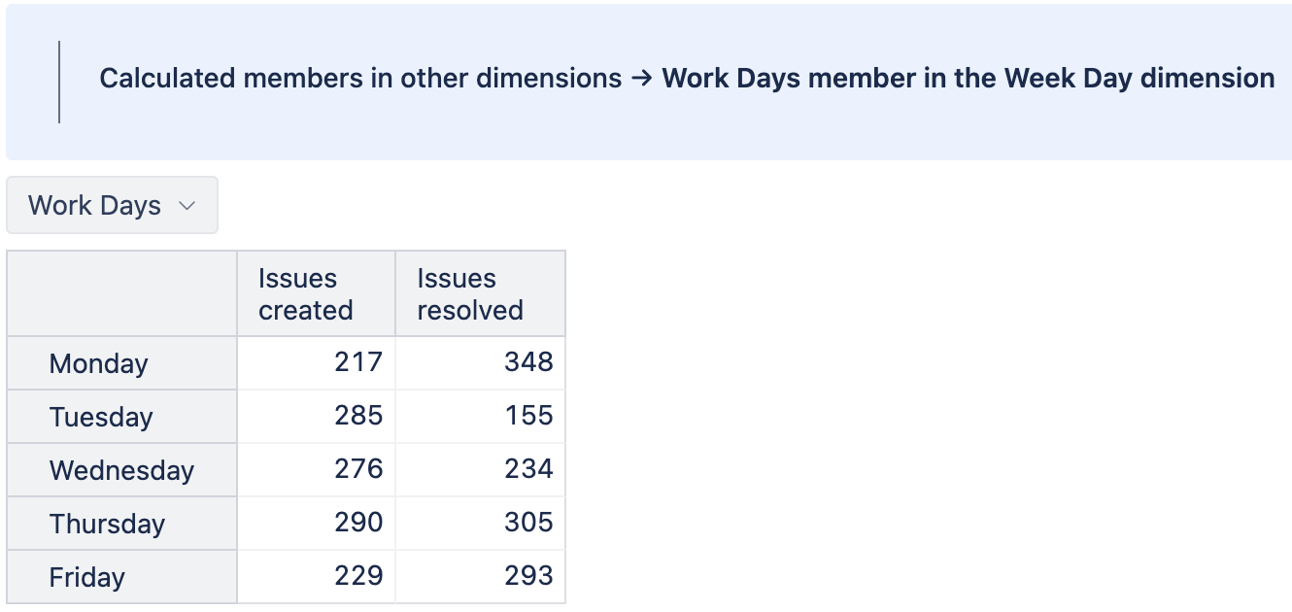Select the Monday row header

coord(99,363)
